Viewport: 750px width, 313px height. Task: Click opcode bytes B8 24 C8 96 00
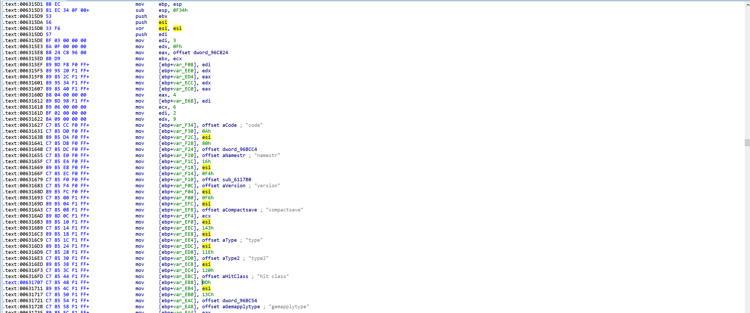(66, 53)
